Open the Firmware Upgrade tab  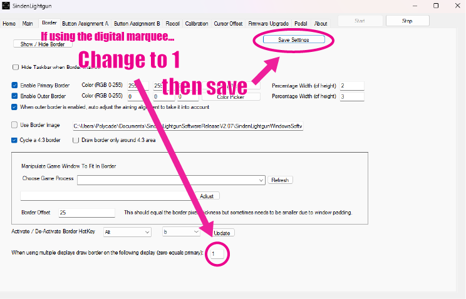pyautogui.click(x=268, y=23)
